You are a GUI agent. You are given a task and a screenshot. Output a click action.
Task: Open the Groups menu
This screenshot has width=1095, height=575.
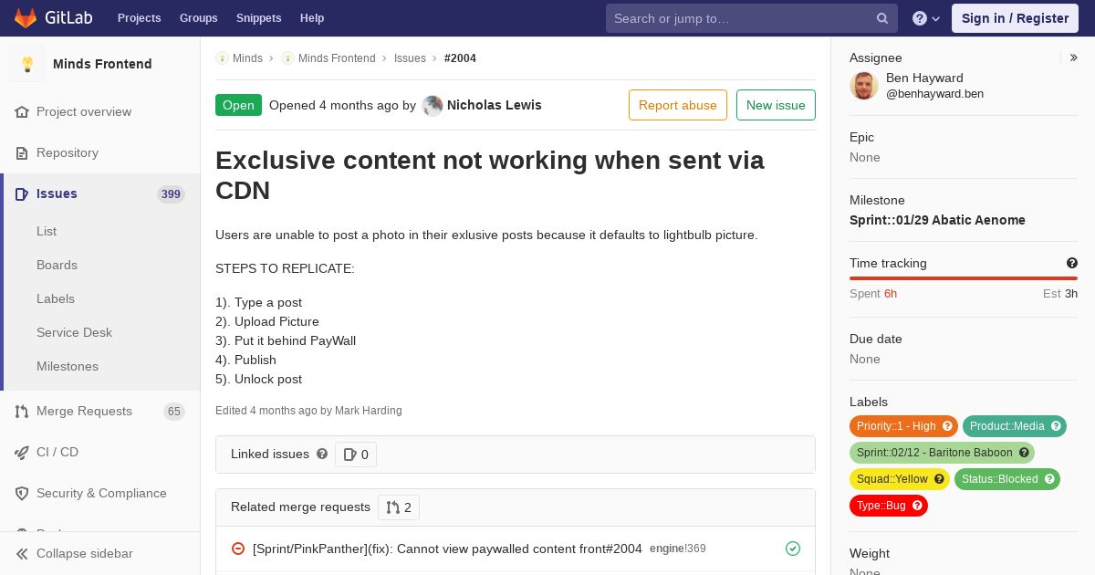click(x=198, y=18)
